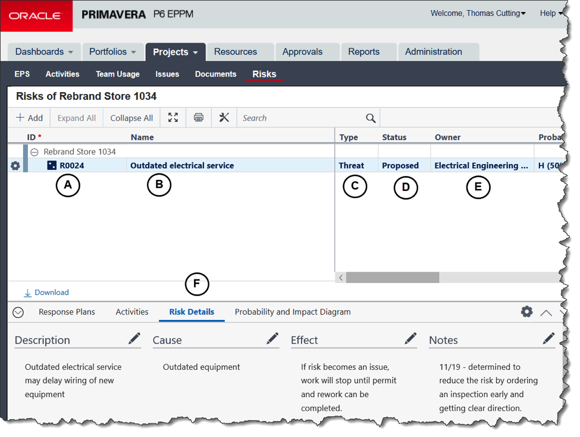This screenshot has width=580, height=437.
Task: Open the Issues page
Action: coord(167,74)
